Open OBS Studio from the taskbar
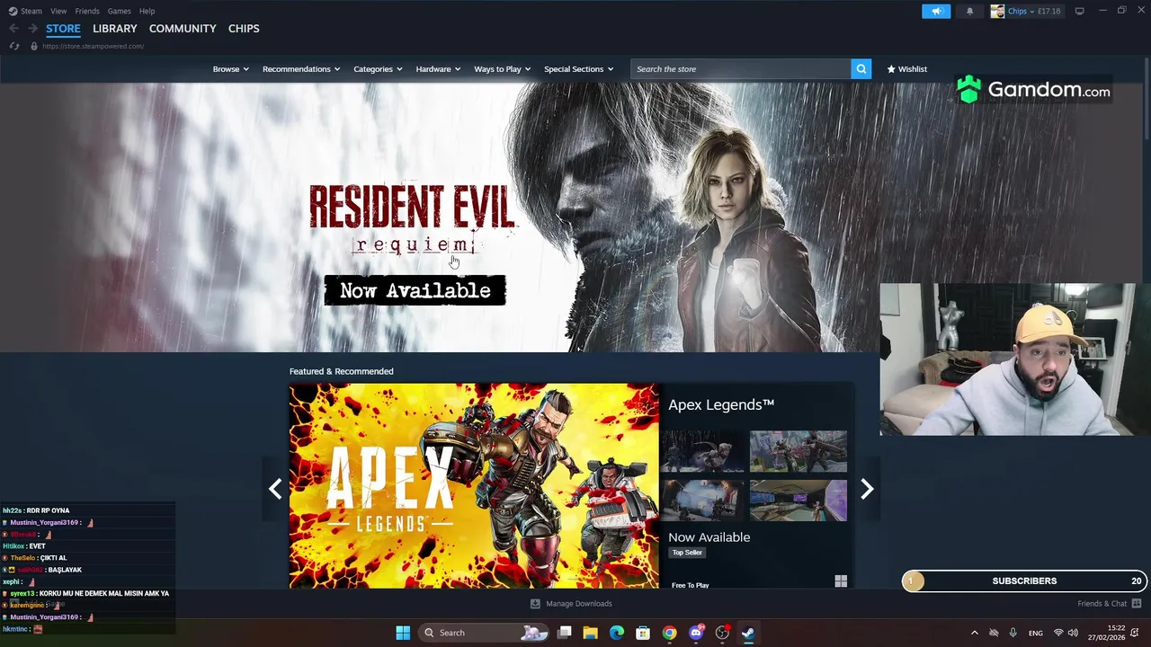 [722, 633]
